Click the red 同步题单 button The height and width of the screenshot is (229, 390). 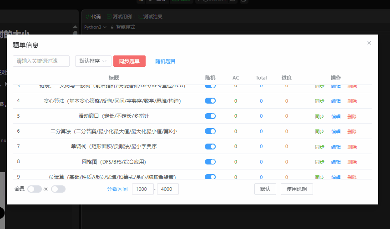click(x=129, y=61)
